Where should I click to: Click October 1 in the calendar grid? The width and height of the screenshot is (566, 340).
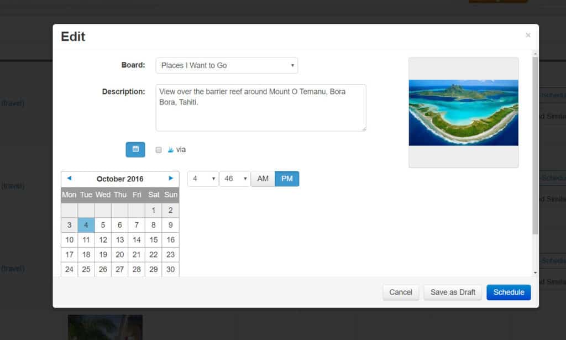tap(154, 210)
